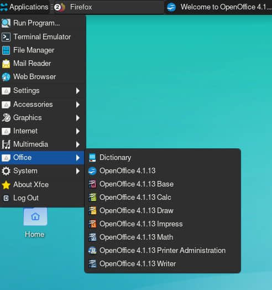Open Dictionary from Office submenu
The image size is (272, 290).
click(x=163, y=158)
